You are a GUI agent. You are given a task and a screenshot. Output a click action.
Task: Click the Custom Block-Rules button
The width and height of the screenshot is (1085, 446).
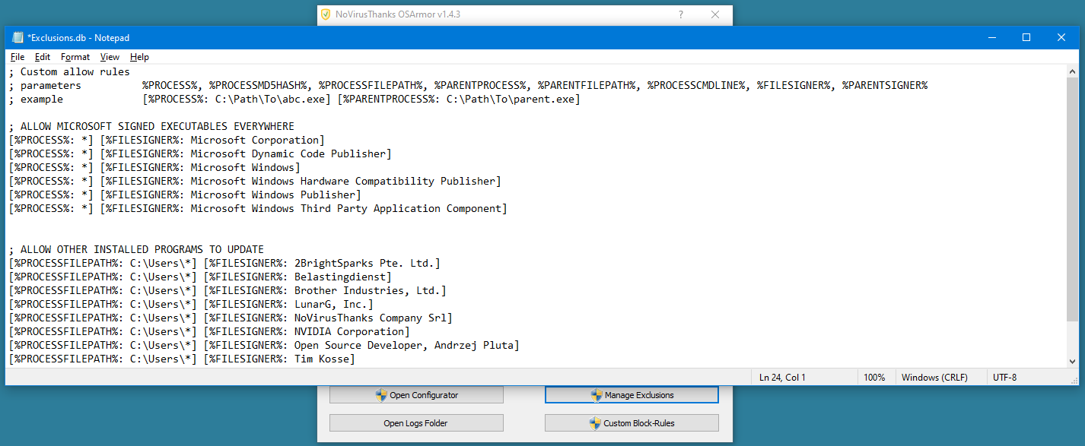pyautogui.click(x=632, y=423)
